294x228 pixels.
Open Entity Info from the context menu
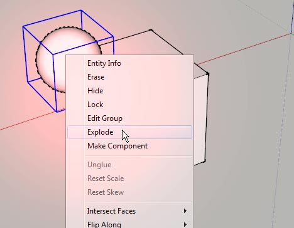129,63
